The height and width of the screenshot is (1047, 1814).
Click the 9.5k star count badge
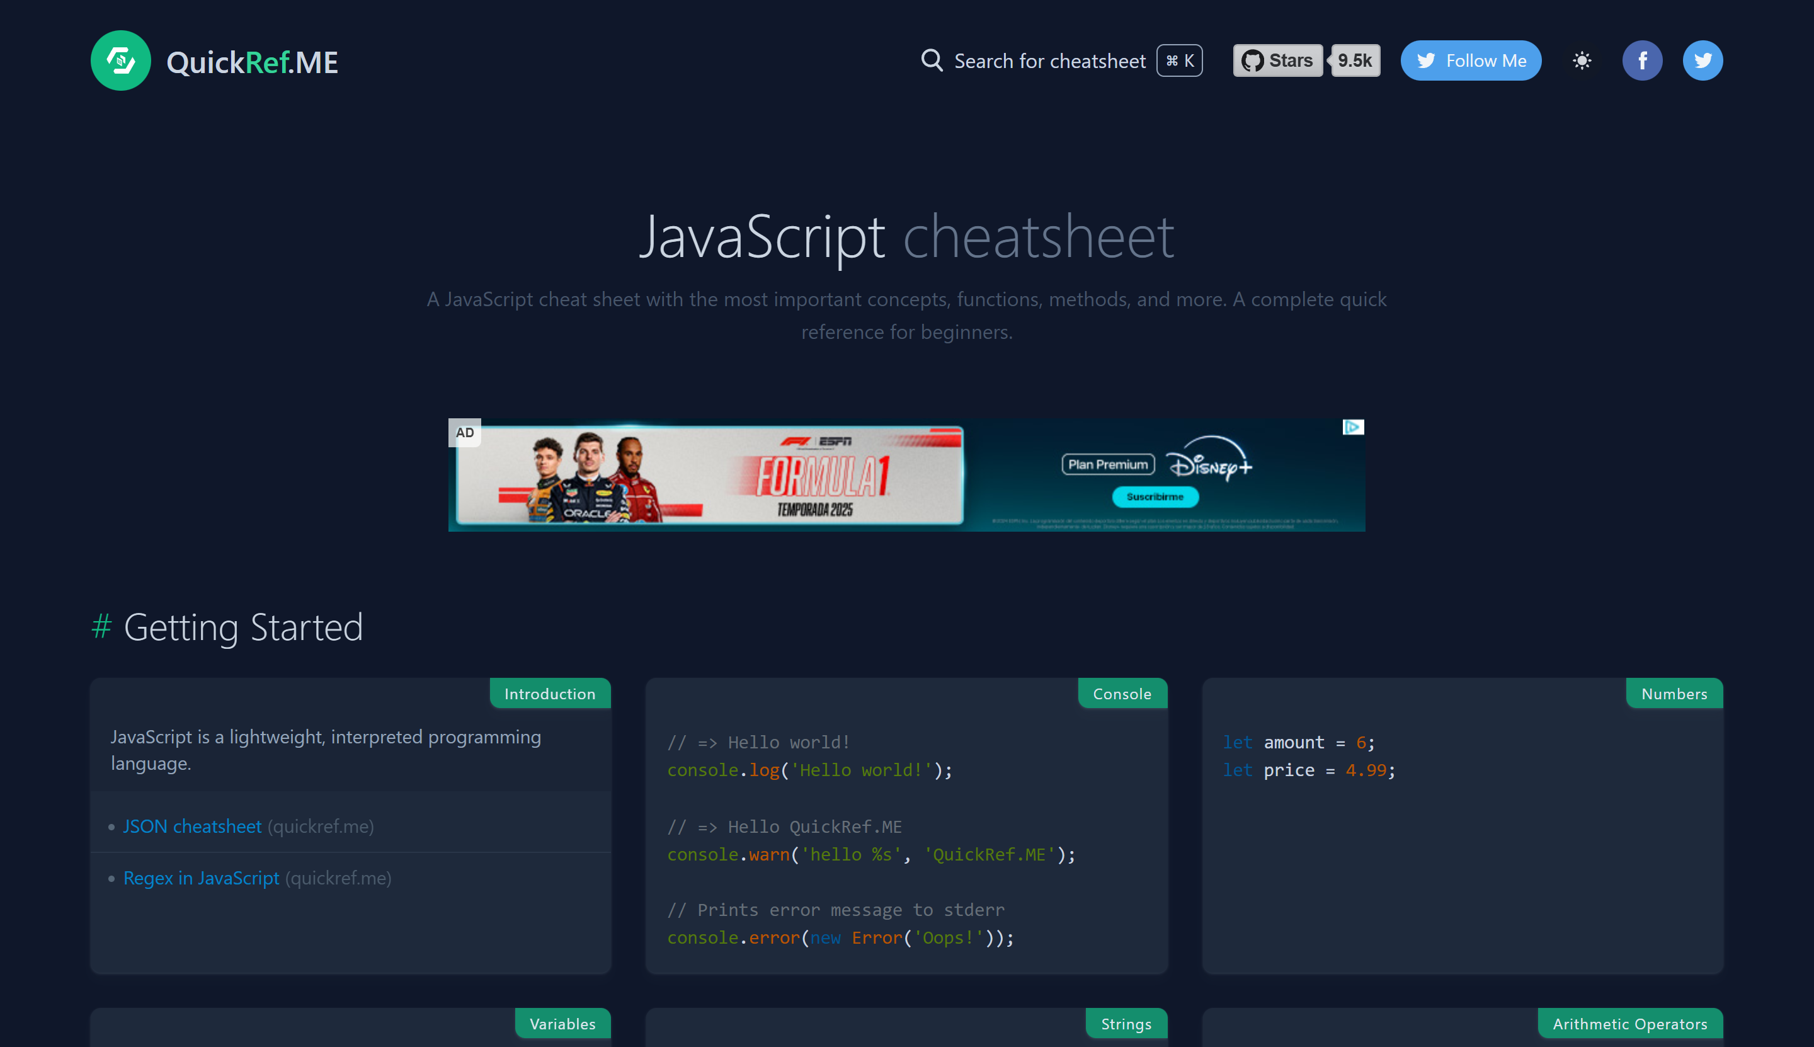1355,60
